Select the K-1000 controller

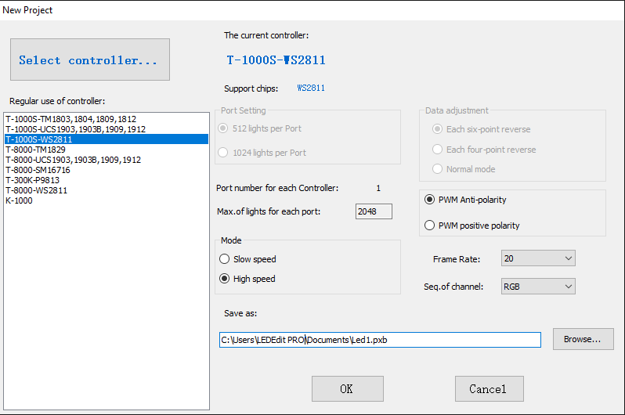coord(19,200)
